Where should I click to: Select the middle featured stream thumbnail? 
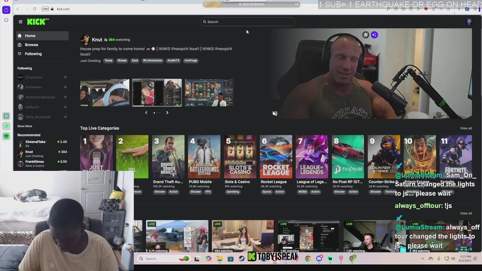[x=157, y=93]
